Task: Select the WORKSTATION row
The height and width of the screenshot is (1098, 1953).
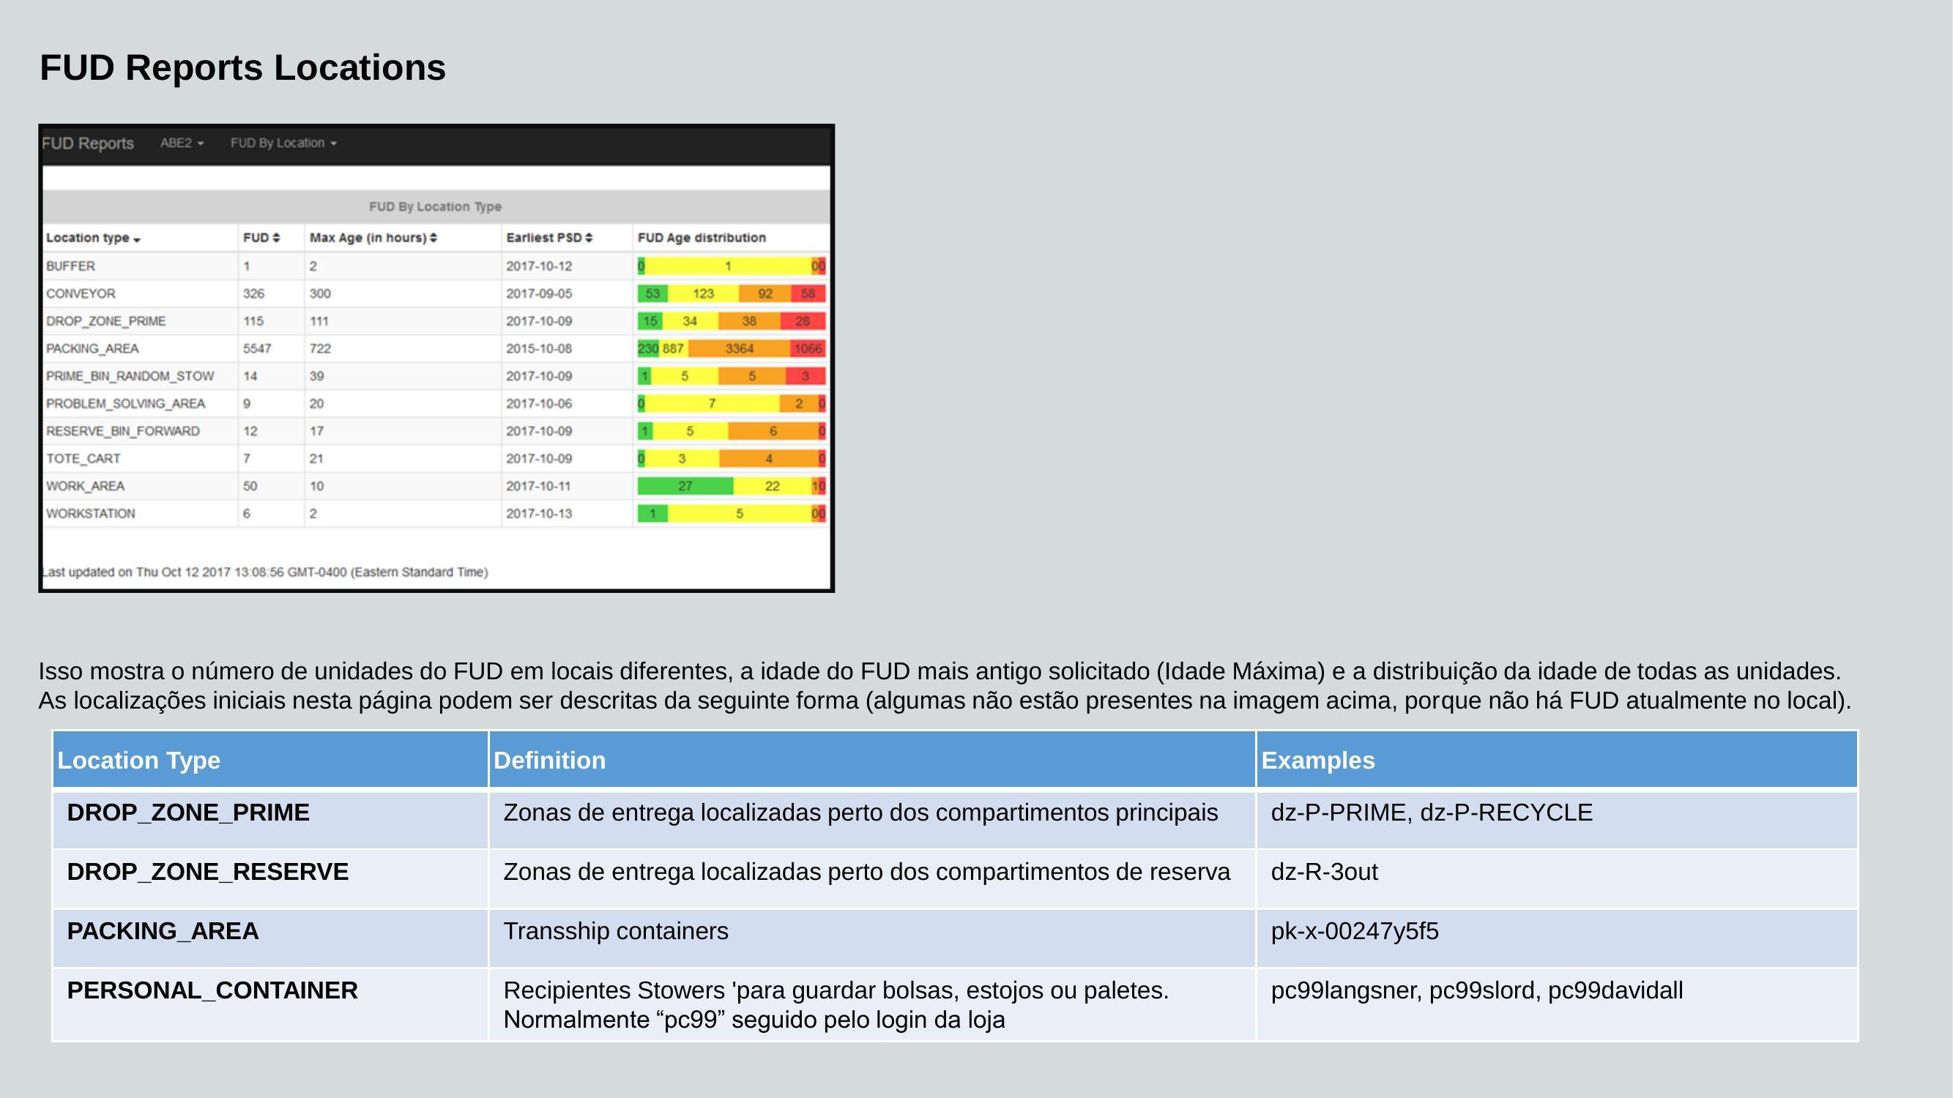Action: pos(436,514)
